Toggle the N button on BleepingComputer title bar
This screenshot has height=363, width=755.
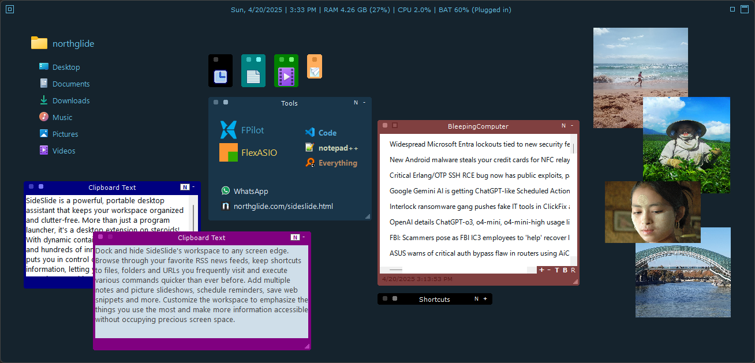[564, 126]
